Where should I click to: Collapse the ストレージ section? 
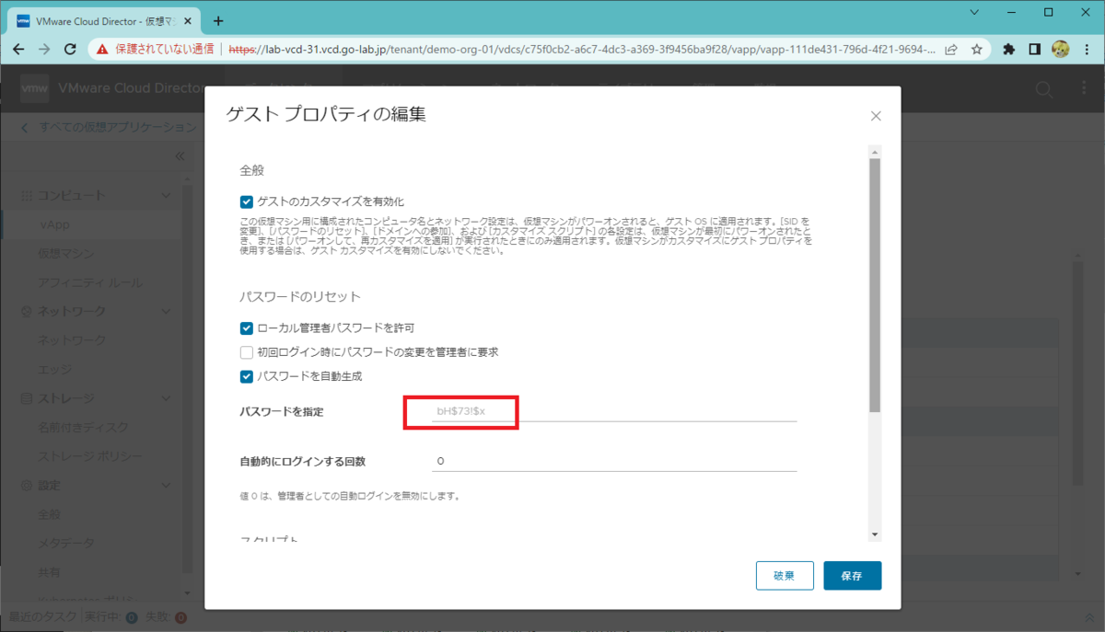tap(166, 398)
